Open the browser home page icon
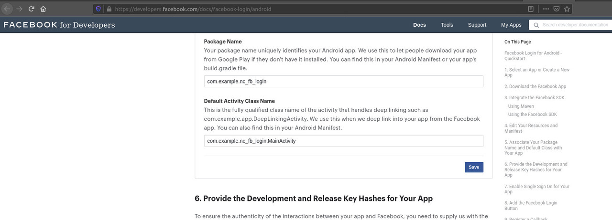Image resolution: width=612 pixels, height=220 pixels. tap(44, 9)
